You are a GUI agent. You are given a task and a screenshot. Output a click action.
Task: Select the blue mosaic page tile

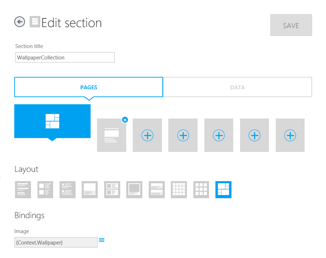coord(52,121)
